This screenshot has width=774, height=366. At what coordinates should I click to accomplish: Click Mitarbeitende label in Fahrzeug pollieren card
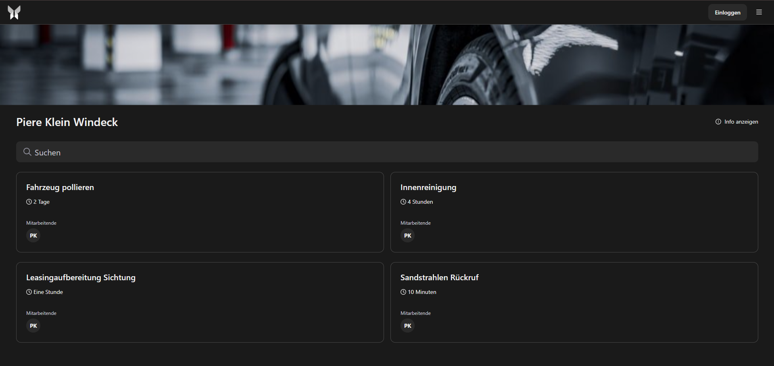[41, 223]
